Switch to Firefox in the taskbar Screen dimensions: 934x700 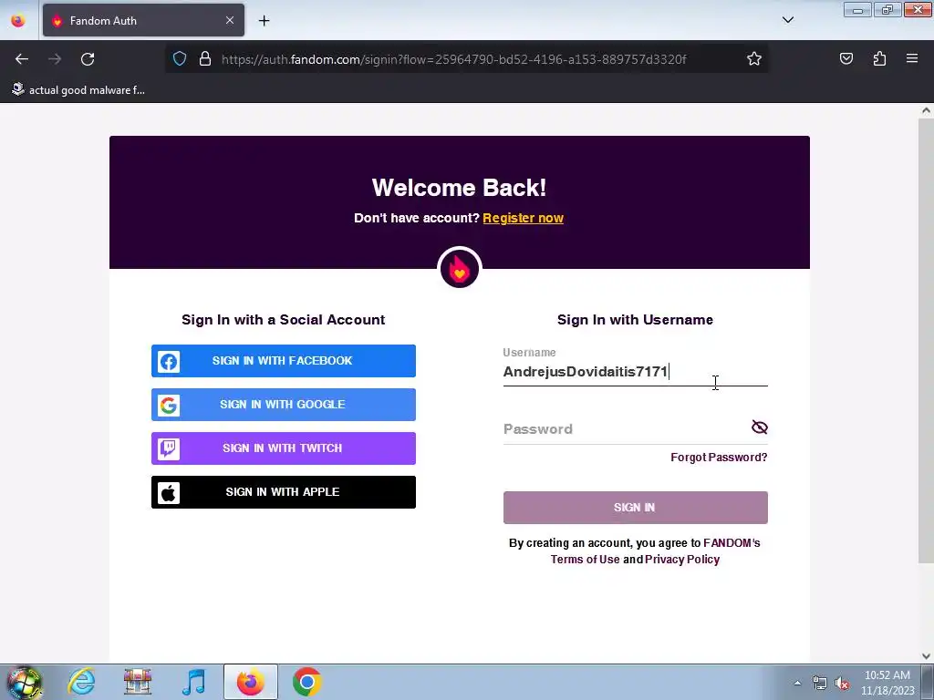(251, 682)
